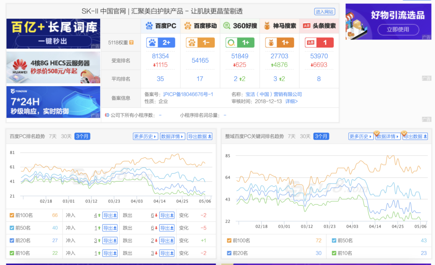Viewport: 435px width, 265px height.
Task: Click the 360 weight badge 1+
Action: click(240, 42)
